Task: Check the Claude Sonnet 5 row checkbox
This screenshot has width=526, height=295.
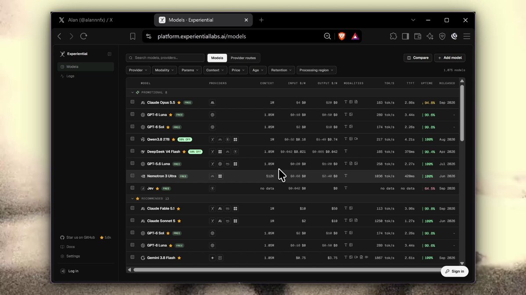Action: pos(132,221)
